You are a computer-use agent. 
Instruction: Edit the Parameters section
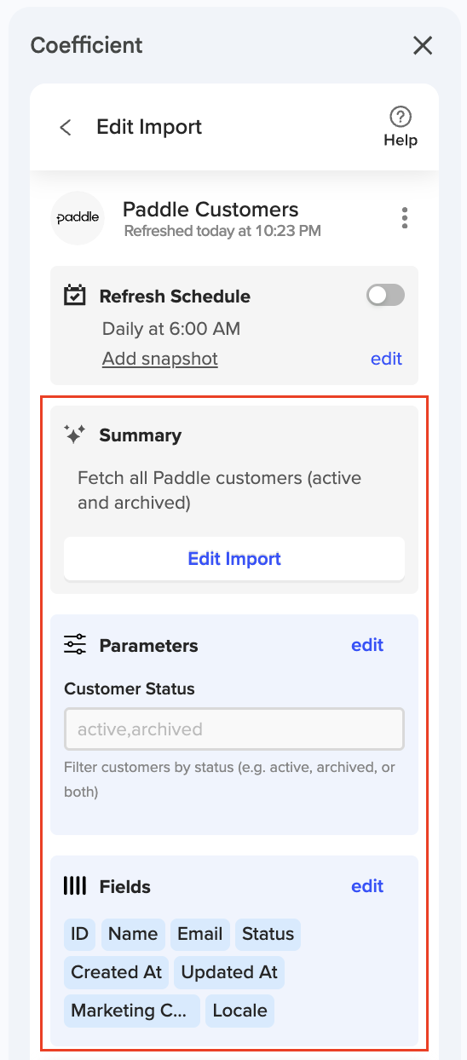(x=367, y=645)
